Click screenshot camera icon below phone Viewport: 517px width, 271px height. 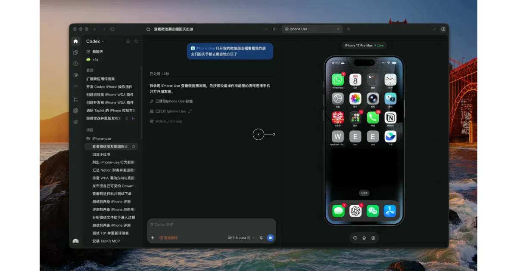coord(374,238)
